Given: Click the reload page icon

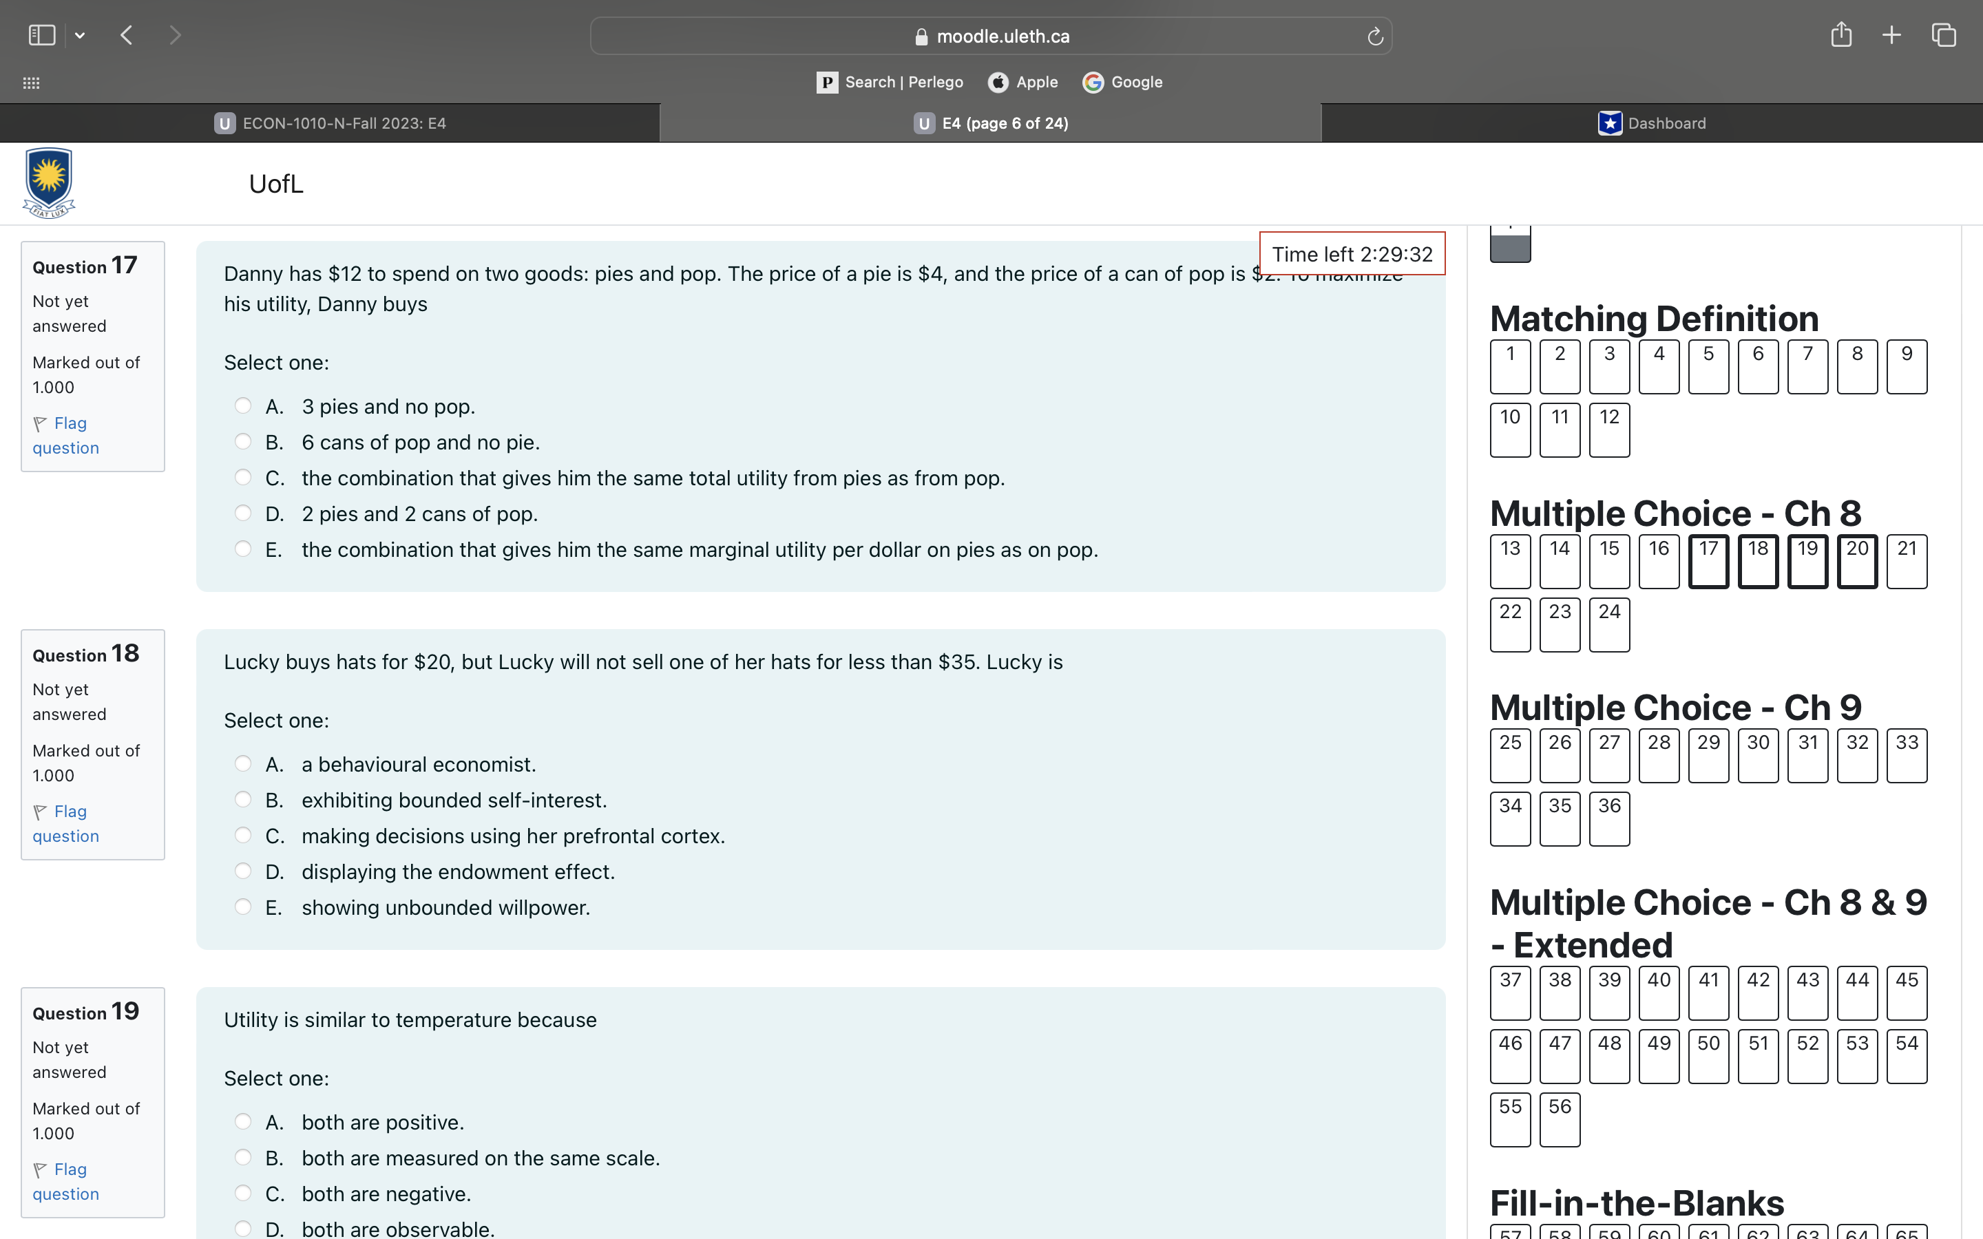Looking at the screenshot, I should pyautogui.click(x=1375, y=36).
